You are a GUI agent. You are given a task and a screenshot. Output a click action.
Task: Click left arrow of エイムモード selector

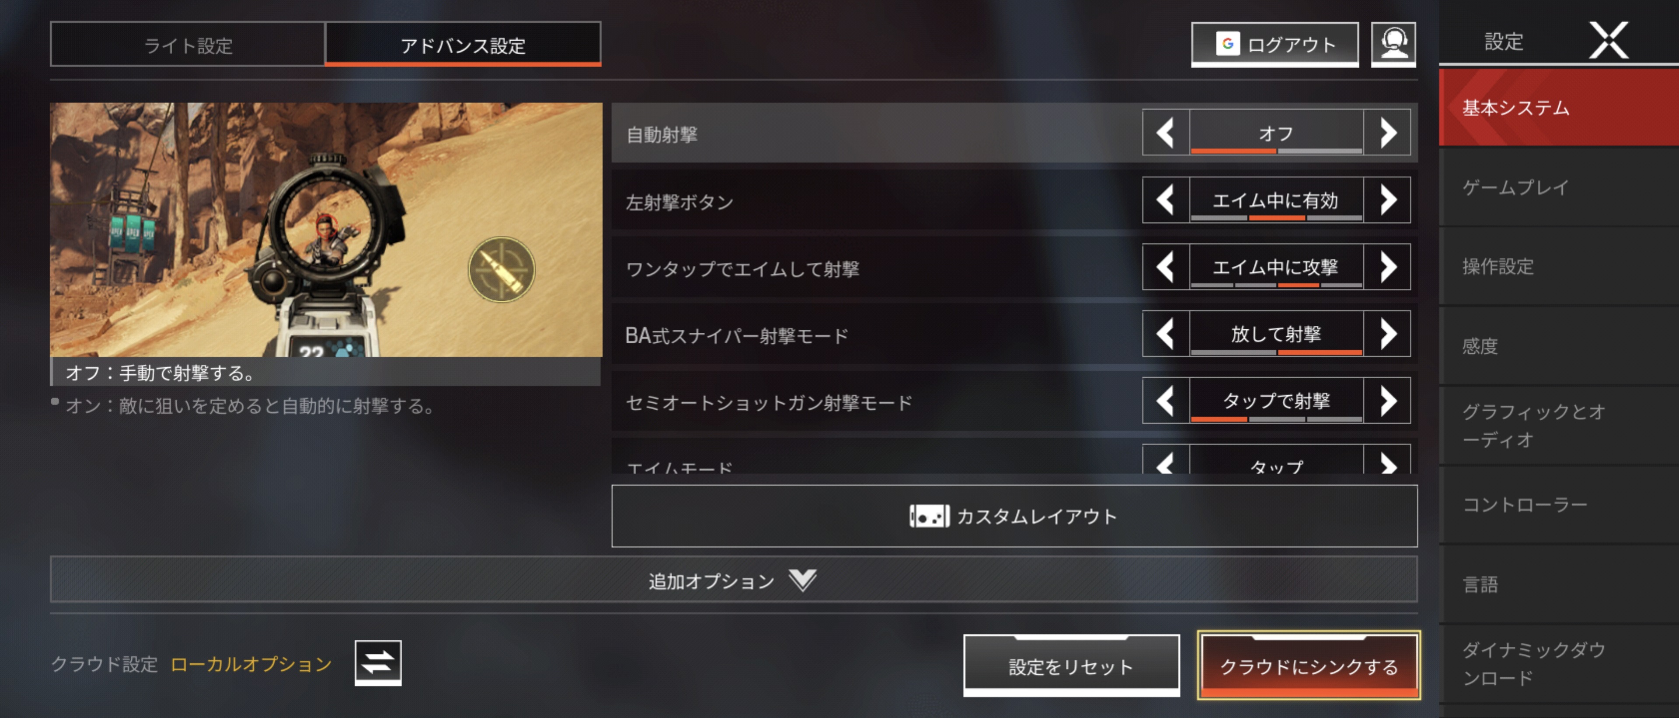[x=1166, y=461]
